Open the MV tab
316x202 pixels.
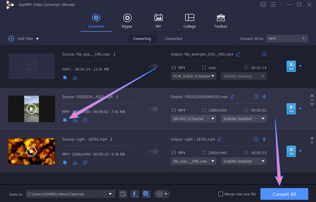[x=159, y=21]
